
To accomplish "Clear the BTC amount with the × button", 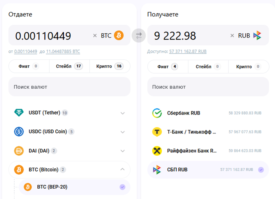I will coord(95,36).
